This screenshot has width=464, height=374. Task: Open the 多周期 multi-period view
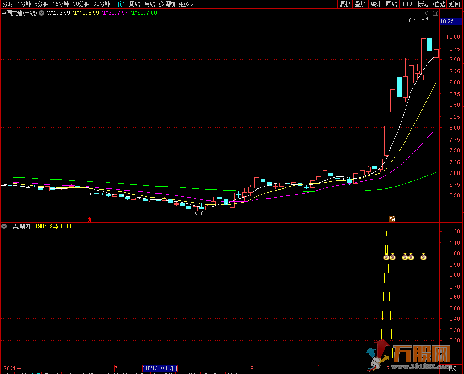[167, 4]
